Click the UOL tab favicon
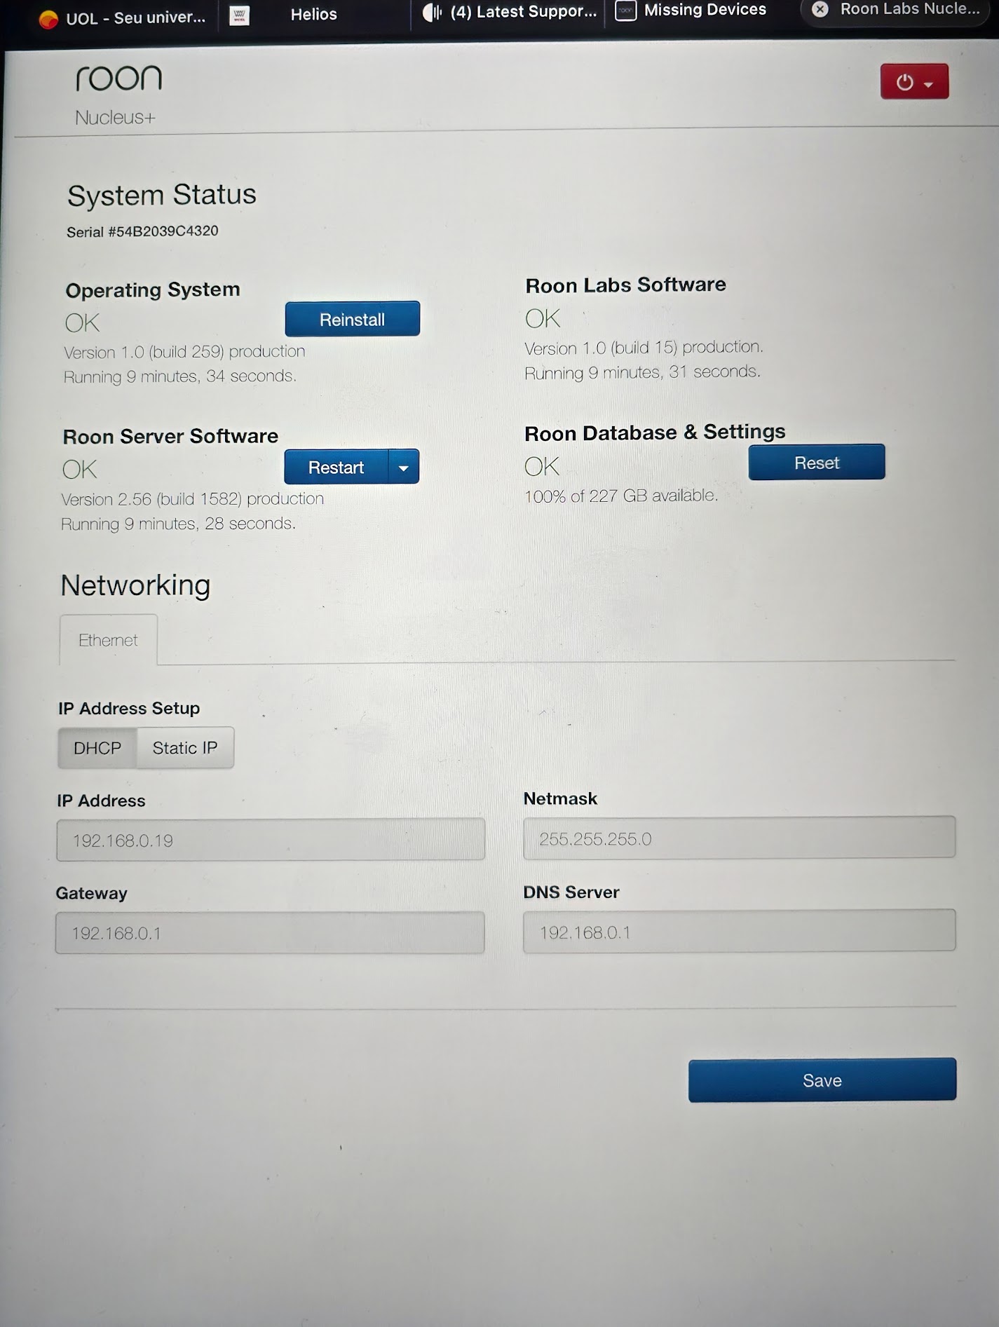Viewport: 999px width, 1327px height. pyautogui.click(x=48, y=19)
